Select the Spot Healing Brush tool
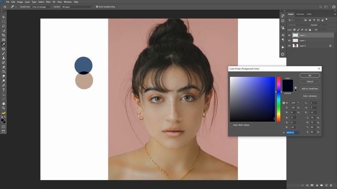This screenshot has height=189, width=337. point(4,49)
